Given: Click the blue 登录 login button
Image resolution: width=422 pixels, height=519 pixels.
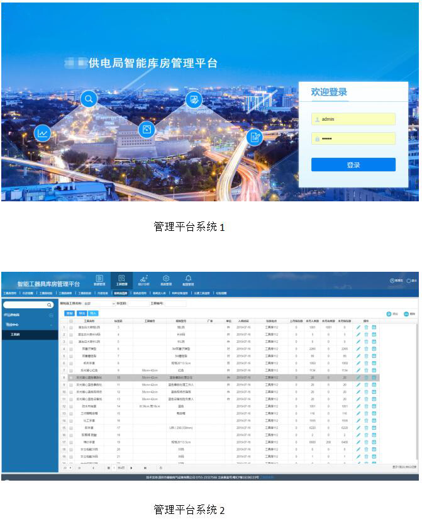Looking at the screenshot, I should click(353, 165).
